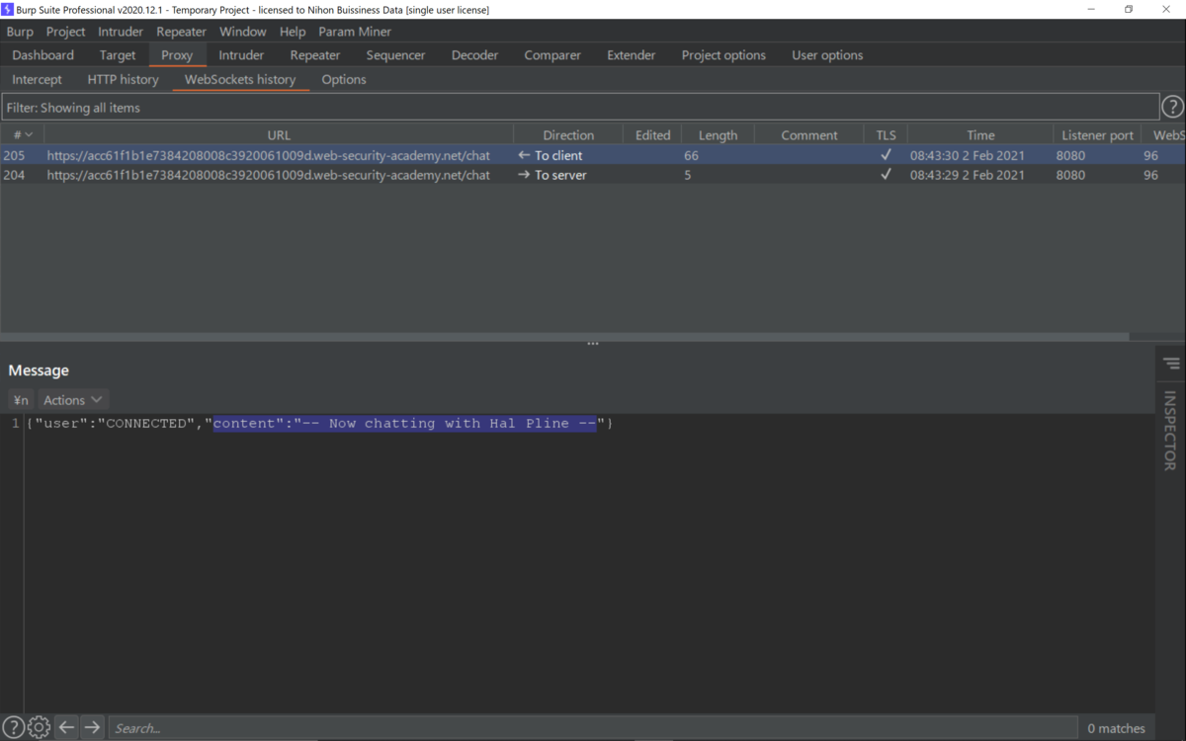1186x741 pixels.
Task: Switch to the Comparer tab
Action: coord(552,55)
